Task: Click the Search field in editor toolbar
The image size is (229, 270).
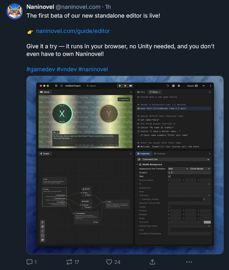Action: tap(92, 86)
